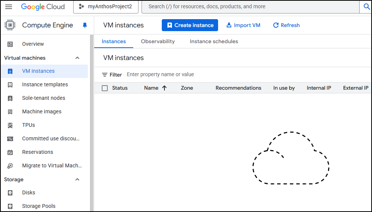Image resolution: width=372 pixels, height=212 pixels.
Task: Click the Disks icon
Action: click(x=10, y=193)
